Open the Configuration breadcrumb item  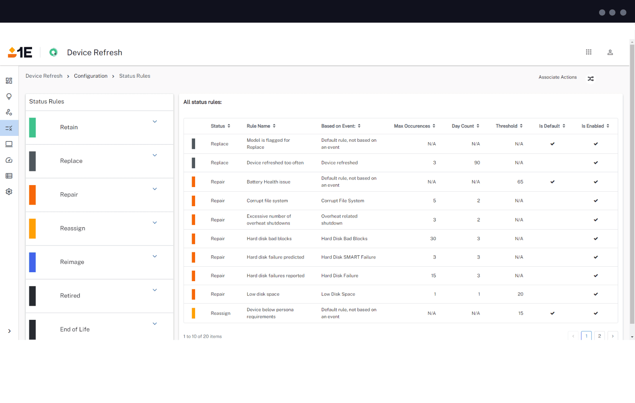(x=91, y=76)
